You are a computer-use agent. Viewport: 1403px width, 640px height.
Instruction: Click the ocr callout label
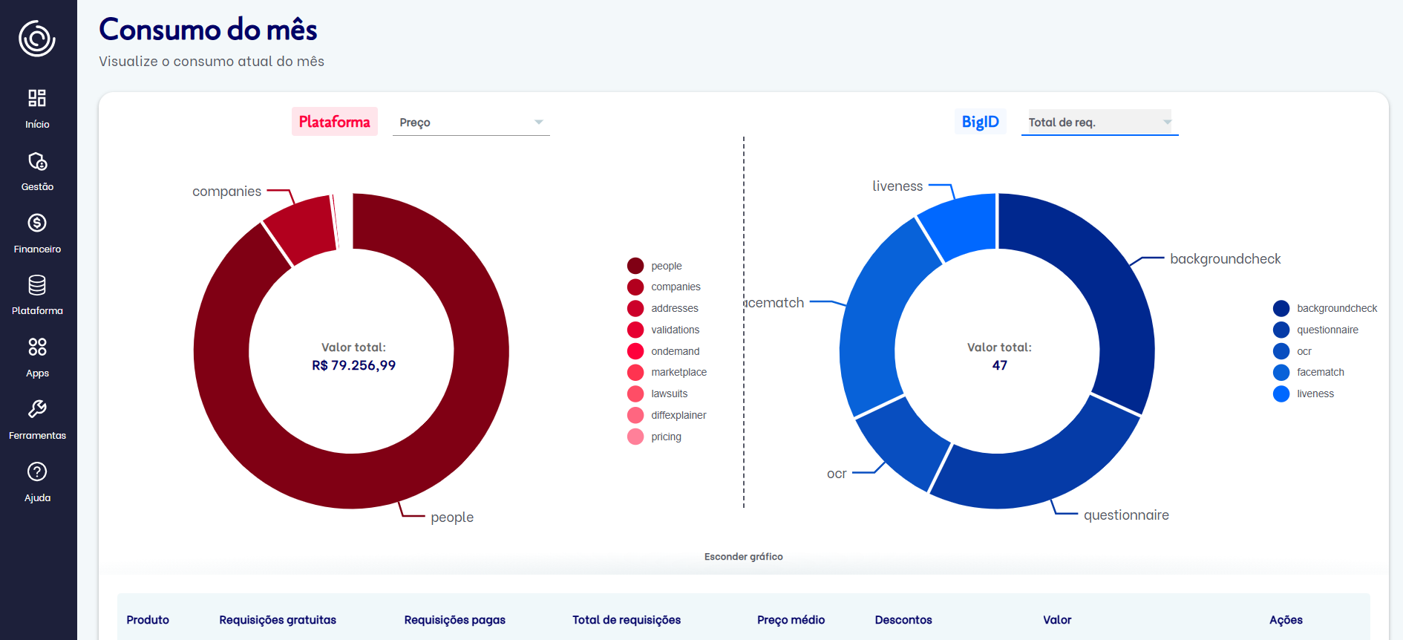(x=837, y=474)
